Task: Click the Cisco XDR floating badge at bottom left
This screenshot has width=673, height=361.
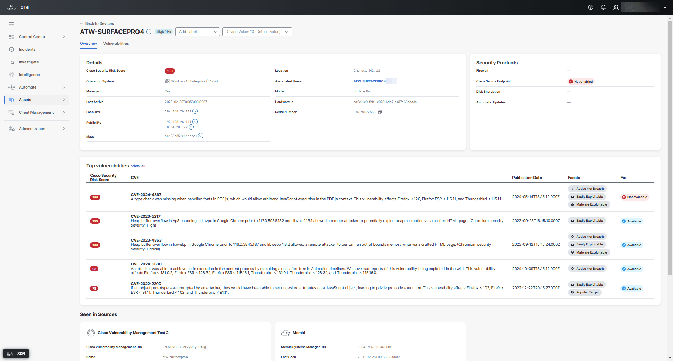Action: (16, 353)
